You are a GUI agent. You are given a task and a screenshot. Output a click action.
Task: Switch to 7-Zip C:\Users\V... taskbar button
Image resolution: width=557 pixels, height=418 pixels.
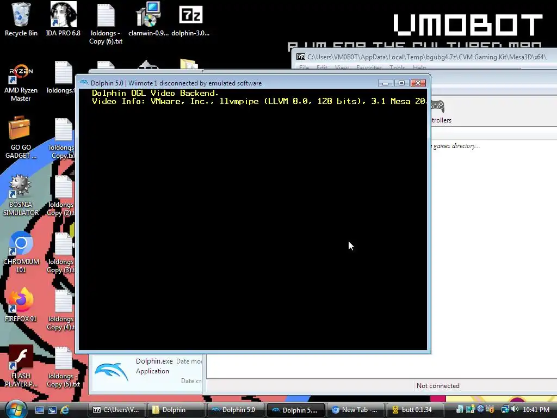click(x=116, y=410)
